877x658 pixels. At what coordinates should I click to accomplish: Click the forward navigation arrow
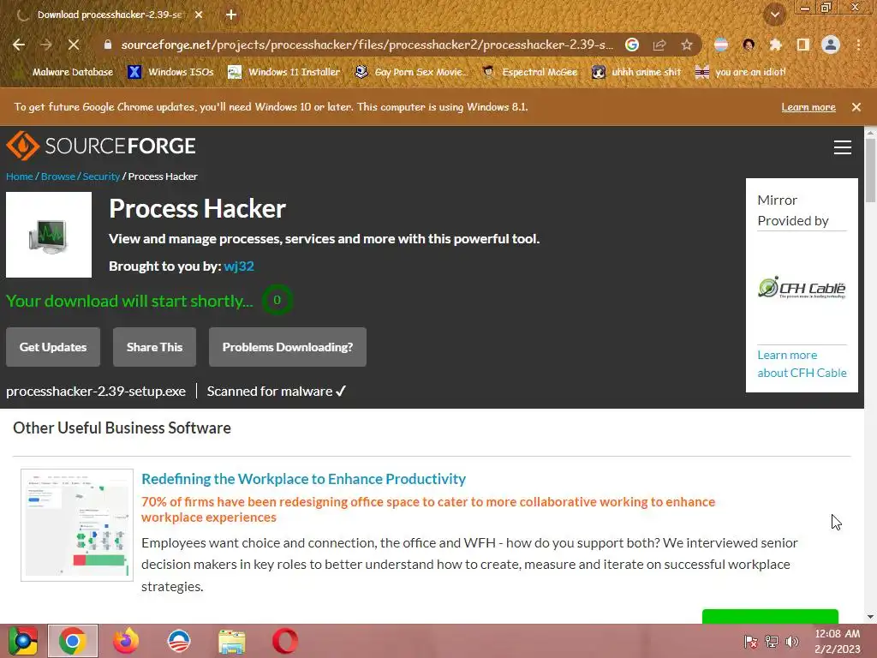point(46,45)
